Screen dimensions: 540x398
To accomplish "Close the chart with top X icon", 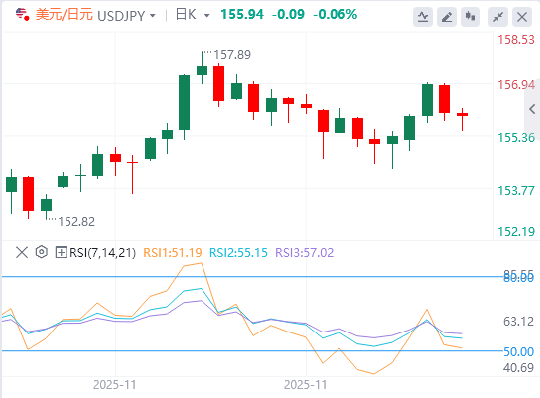I will tap(522, 17).
